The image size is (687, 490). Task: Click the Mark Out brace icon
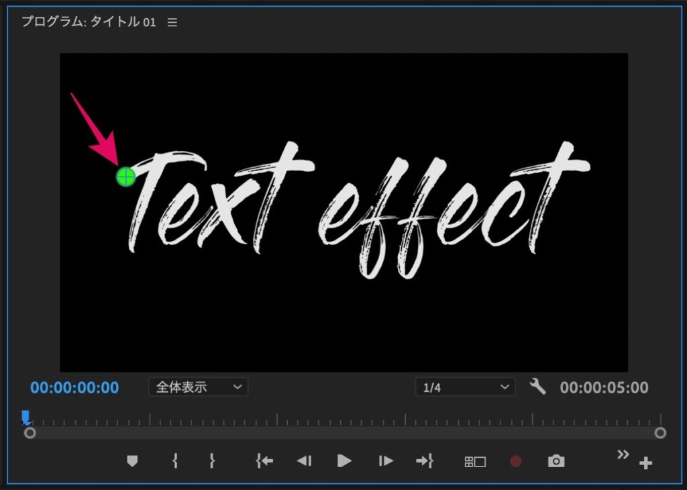point(212,460)
